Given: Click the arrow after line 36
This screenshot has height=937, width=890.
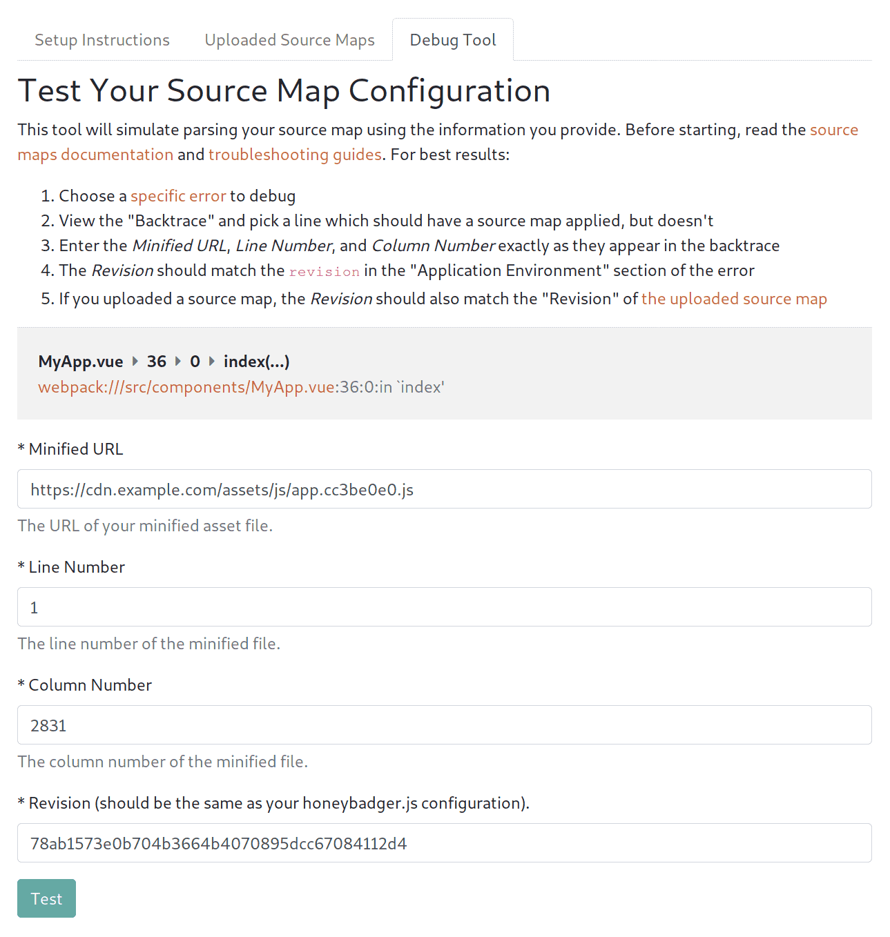Looking at the screenshot, I should [178, 361].
